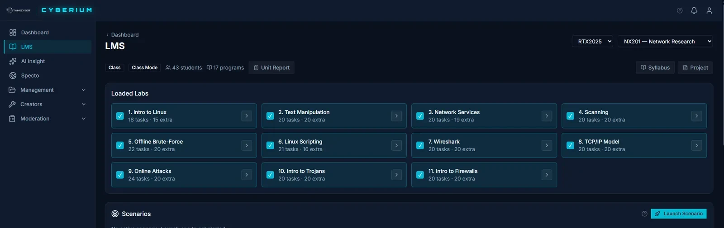Click the AI Insight sparkle icon

13,61
